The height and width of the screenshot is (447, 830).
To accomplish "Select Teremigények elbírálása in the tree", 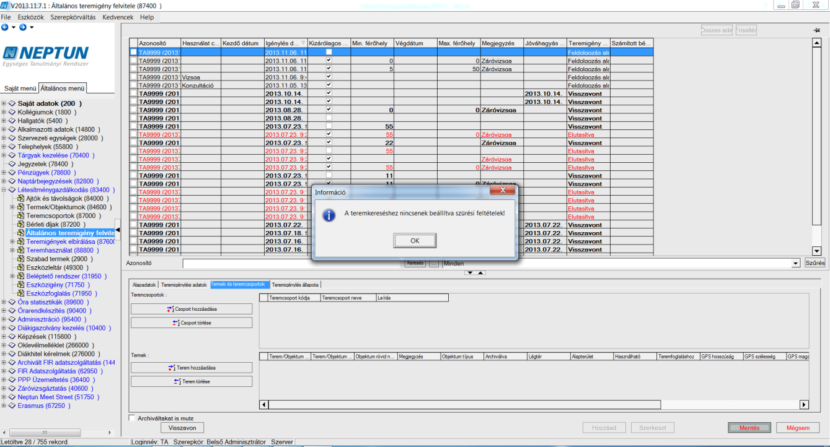I will (70, 241).
